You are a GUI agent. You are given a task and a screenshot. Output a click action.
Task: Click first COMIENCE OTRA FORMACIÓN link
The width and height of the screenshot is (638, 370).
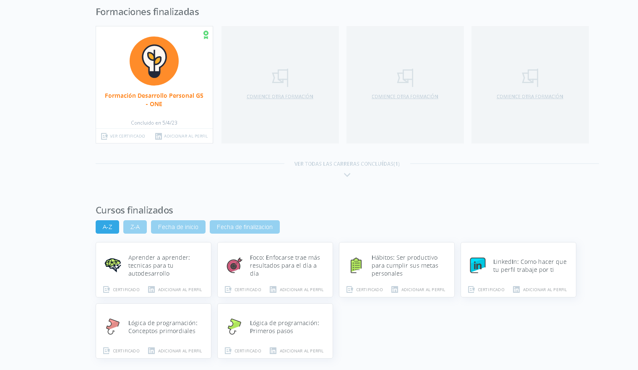(280, 96)
